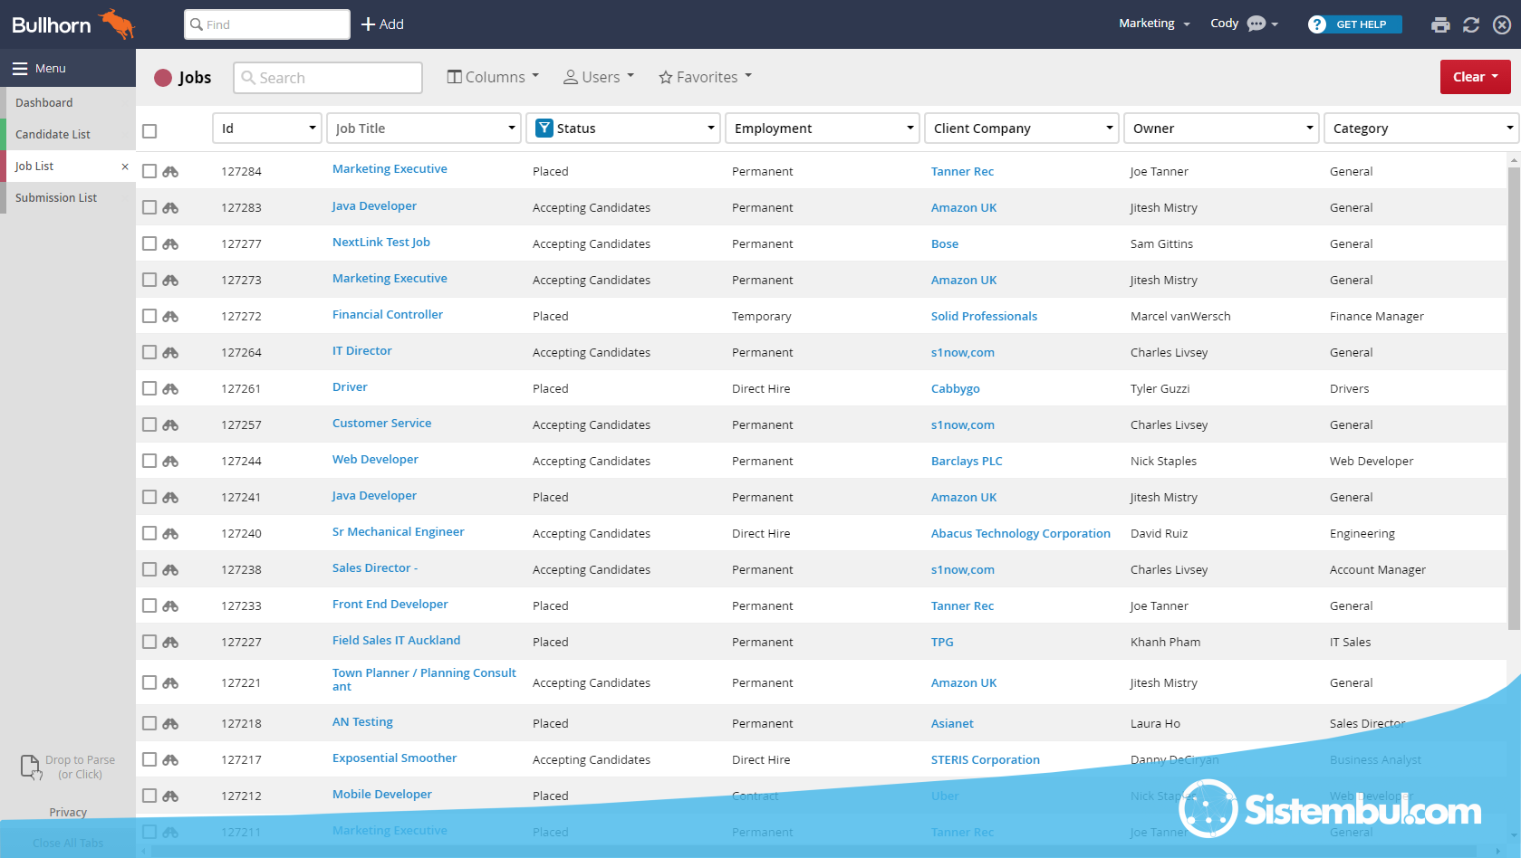The width and height of the screenshot is (1521, 858).
Task: Click binoculars preview icon for job 127277
Action: [x=170, y=243]
